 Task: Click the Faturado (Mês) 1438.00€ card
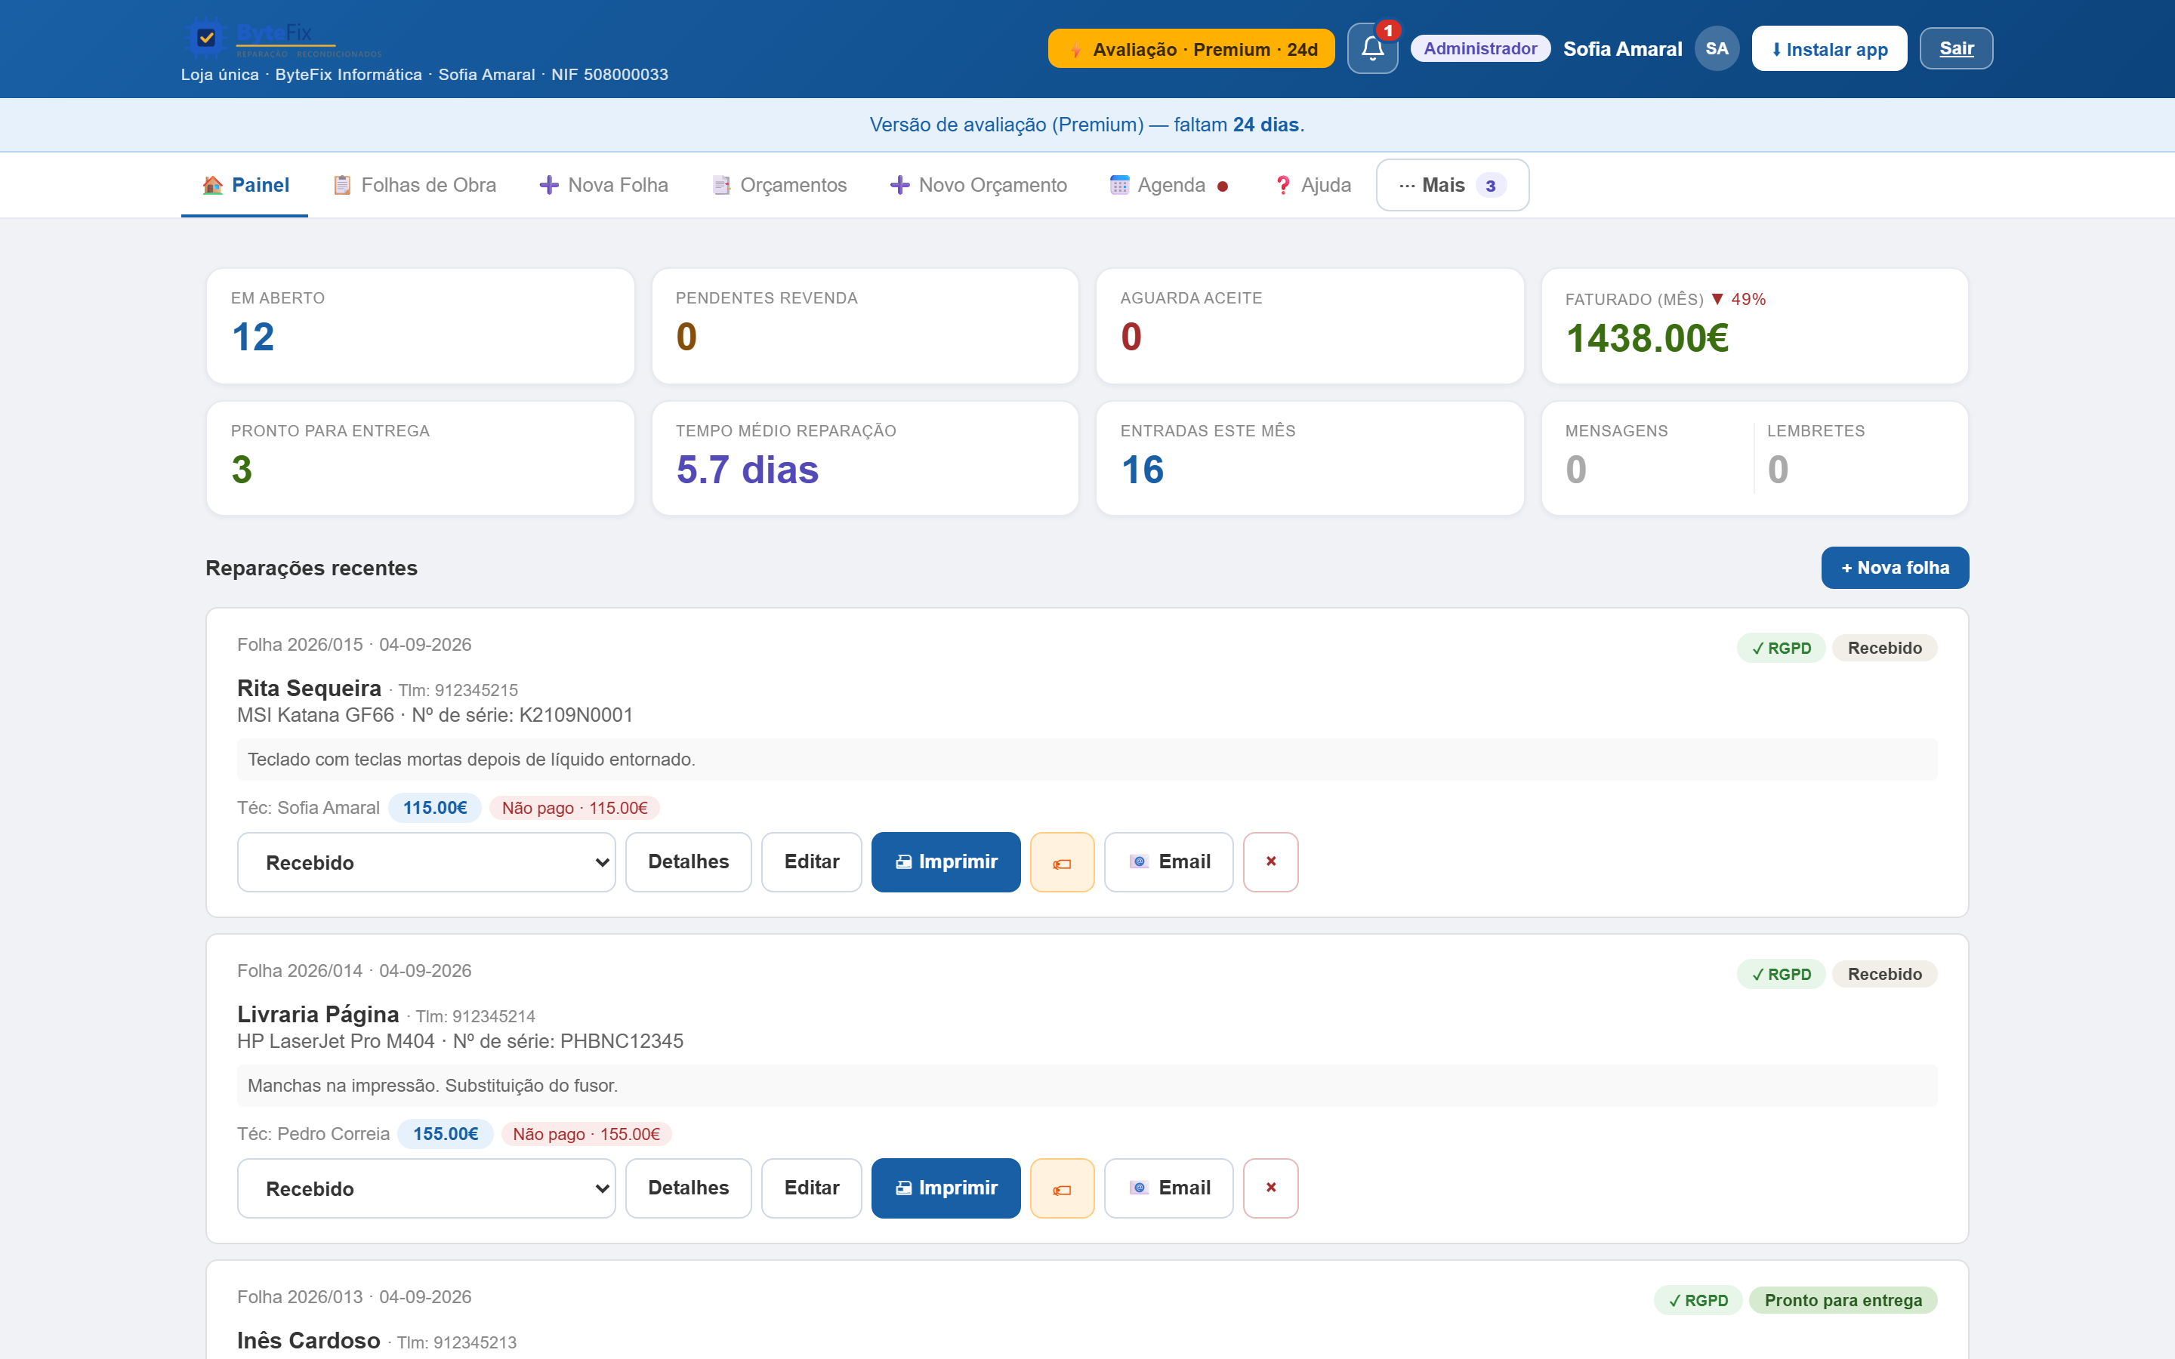click(x=1754, y=326)
